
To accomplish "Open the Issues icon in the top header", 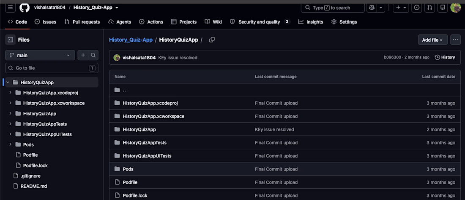I will coord(417,8).
